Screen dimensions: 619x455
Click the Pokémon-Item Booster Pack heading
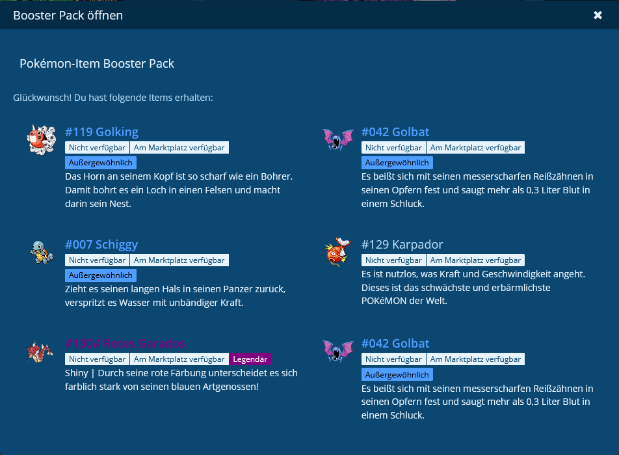(97, 64)
